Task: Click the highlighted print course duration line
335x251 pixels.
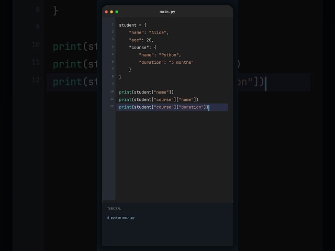Action: tap(172, 107)
